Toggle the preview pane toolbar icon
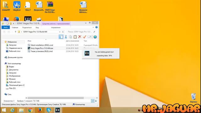This screenshot has height=113, width=201. [61, 37]
